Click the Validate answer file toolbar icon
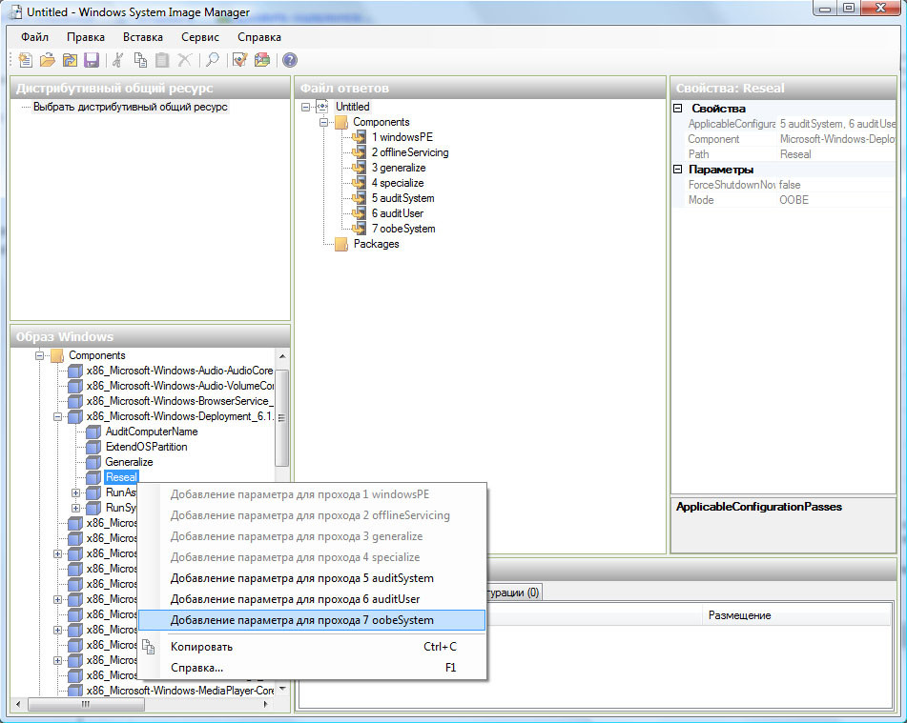 click(x=239, y=60)
